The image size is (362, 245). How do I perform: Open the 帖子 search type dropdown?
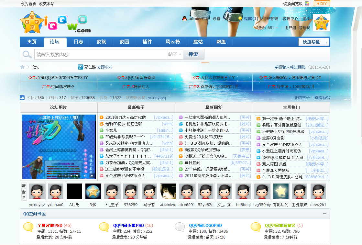pos(175,54)
